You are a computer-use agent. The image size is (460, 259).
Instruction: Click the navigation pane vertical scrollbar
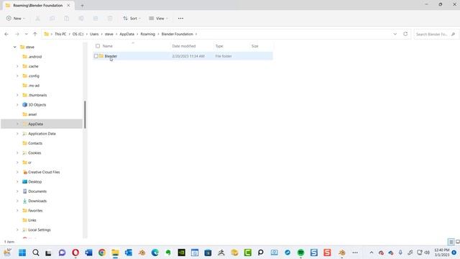click(85, 114)
